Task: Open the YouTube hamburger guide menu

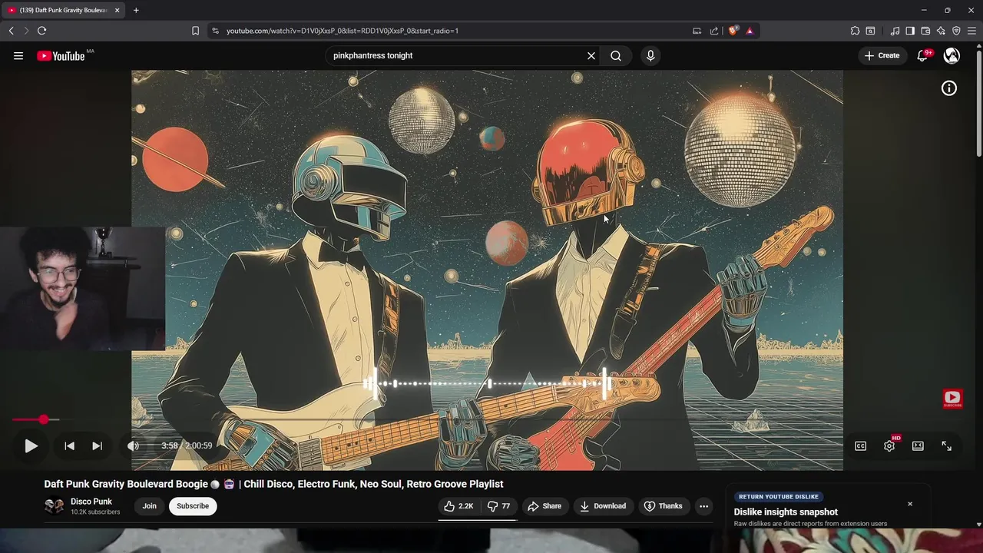Action: click(x=18, y=55)
